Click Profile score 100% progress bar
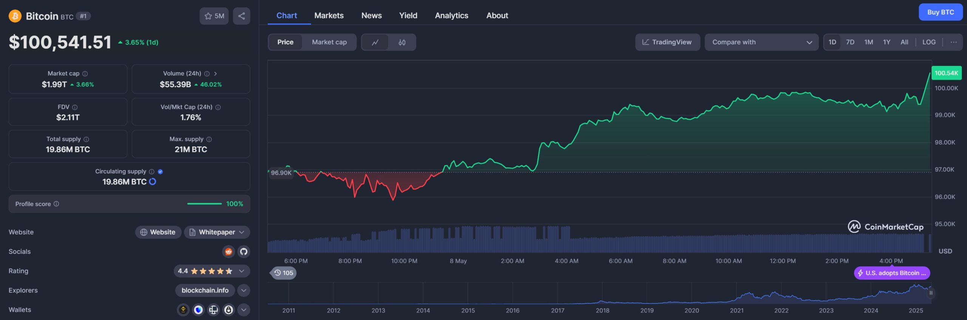The width and height of the screenshot is (967, 320). point(204,204)
